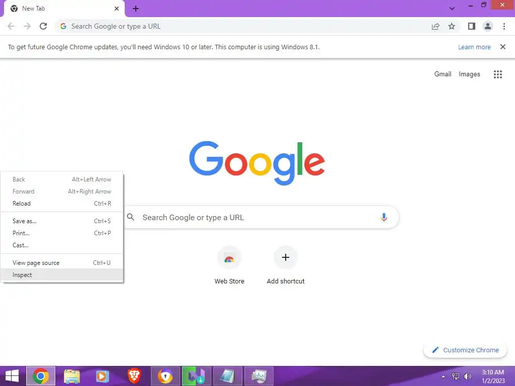This screenshot has height=386, width=515.
Task: Click the Add shortcut plus icon
Action: point(286,257)
